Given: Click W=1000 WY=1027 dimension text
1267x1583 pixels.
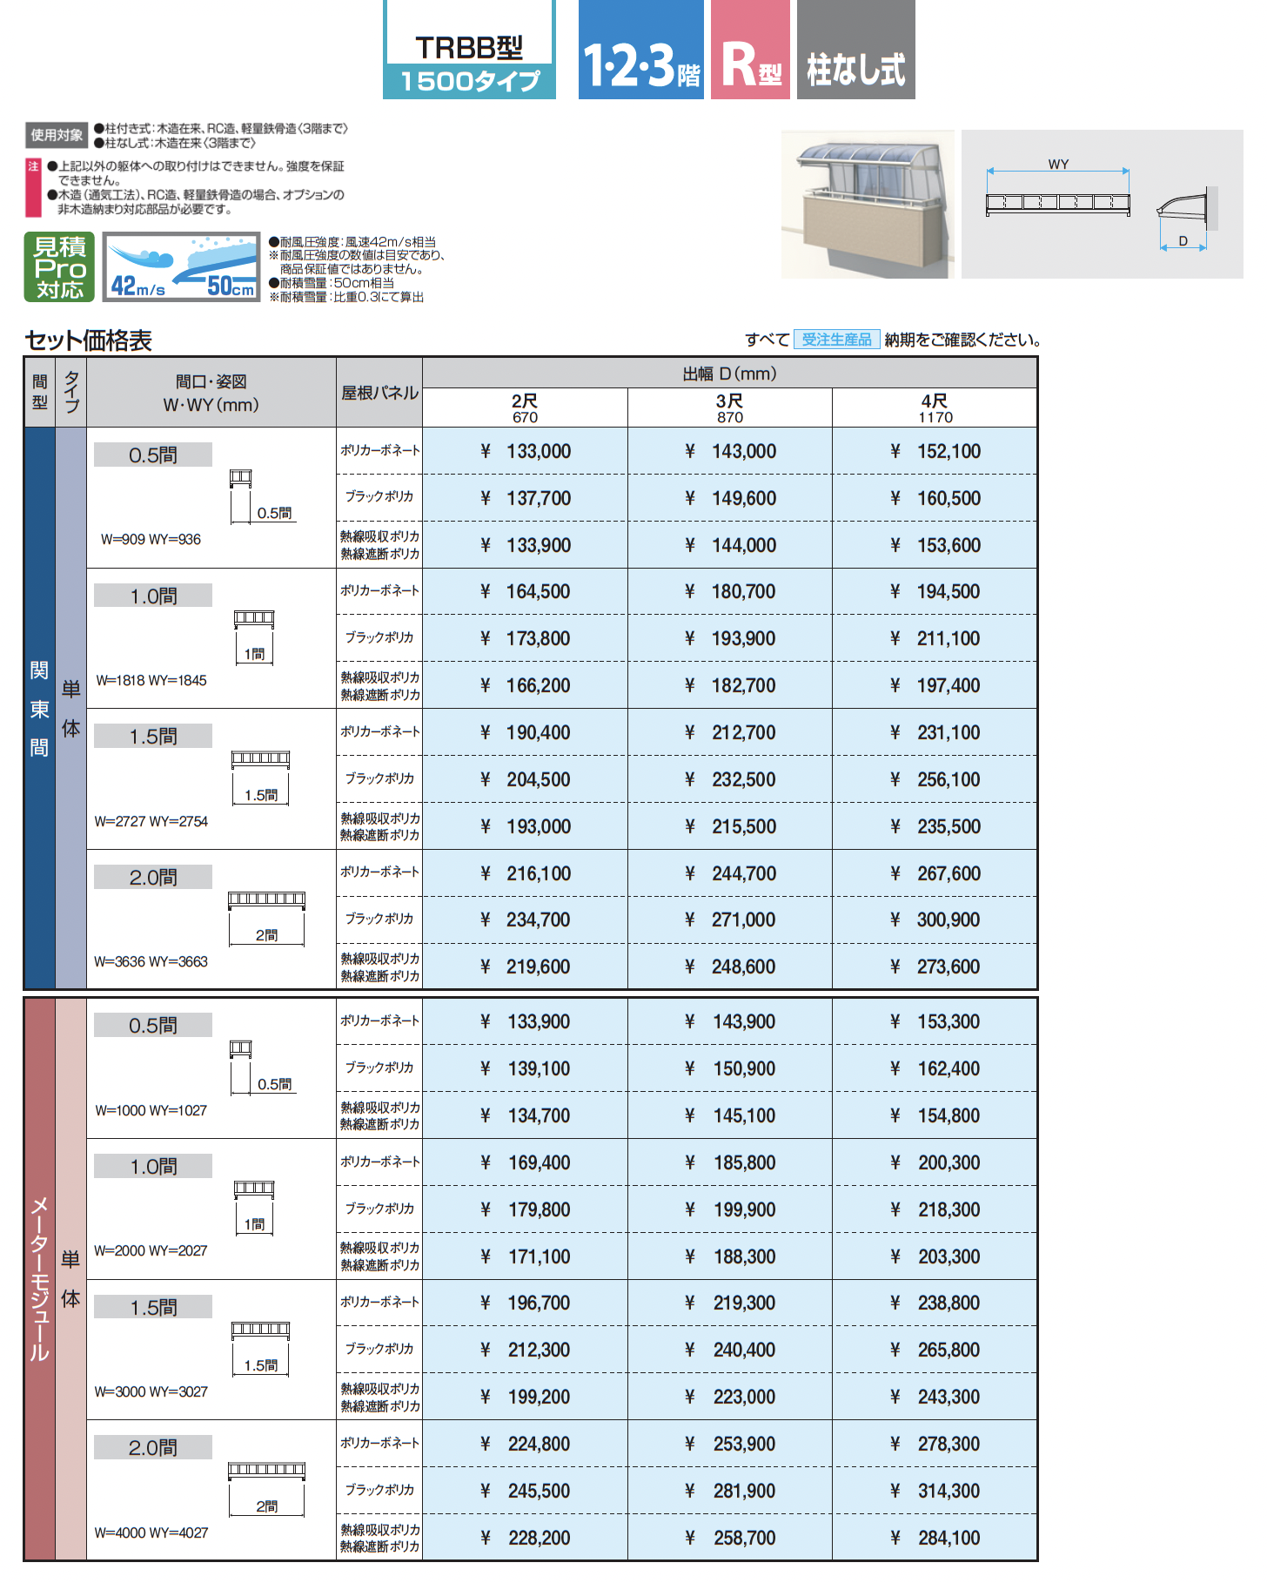Looking at the screenshot, I should [151, 1111].
